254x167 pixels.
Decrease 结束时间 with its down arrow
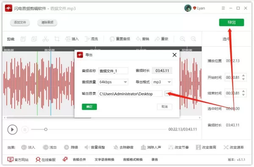243,95
